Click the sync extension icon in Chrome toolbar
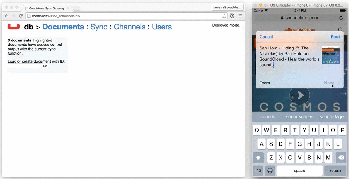This screenshot has width=349, height=179. click(x=232, y=16)
